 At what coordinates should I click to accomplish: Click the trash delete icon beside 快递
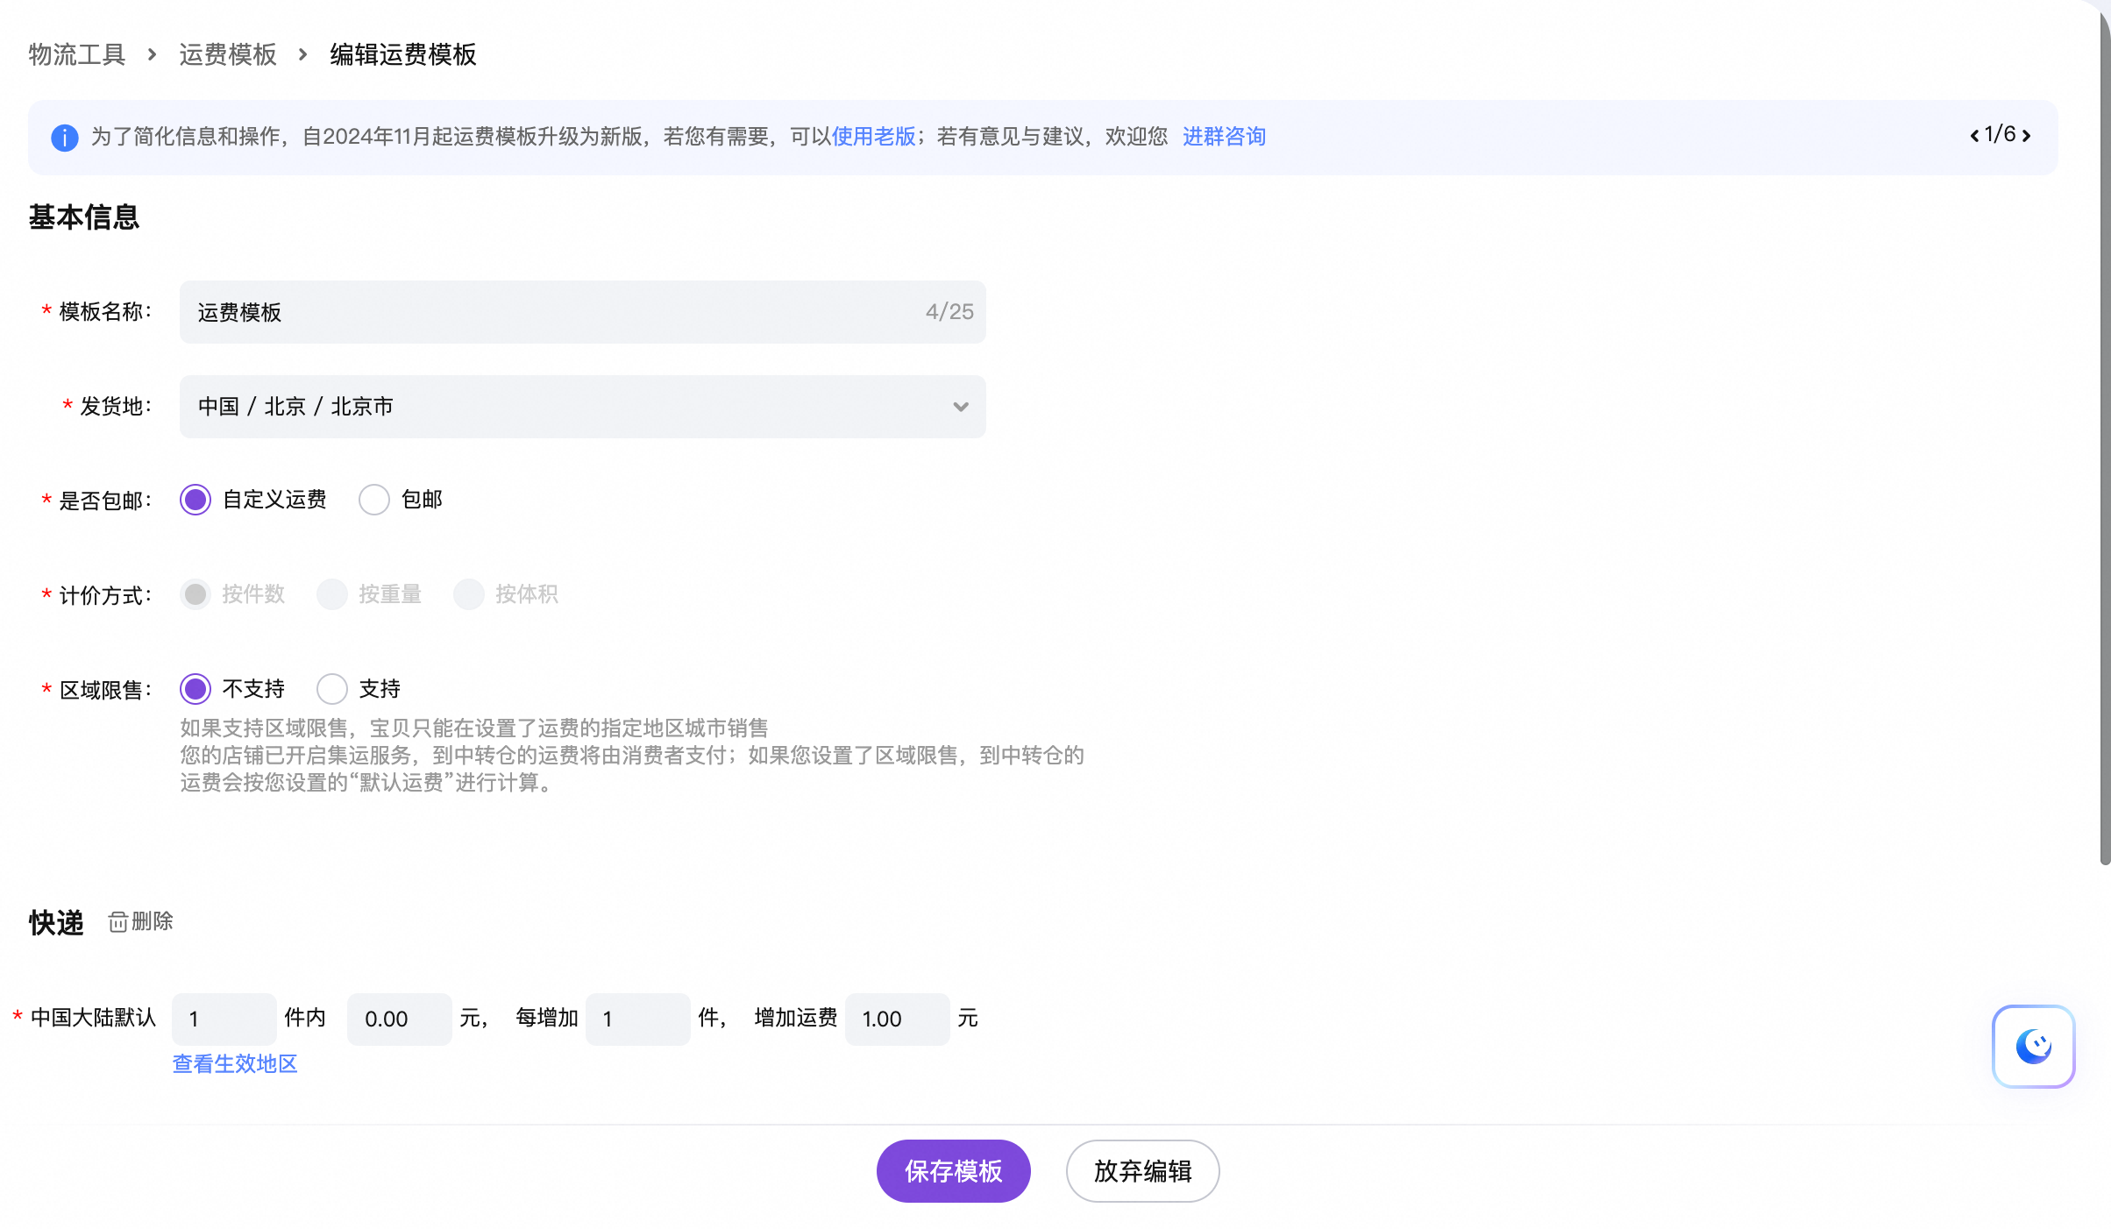click(118, 922)
